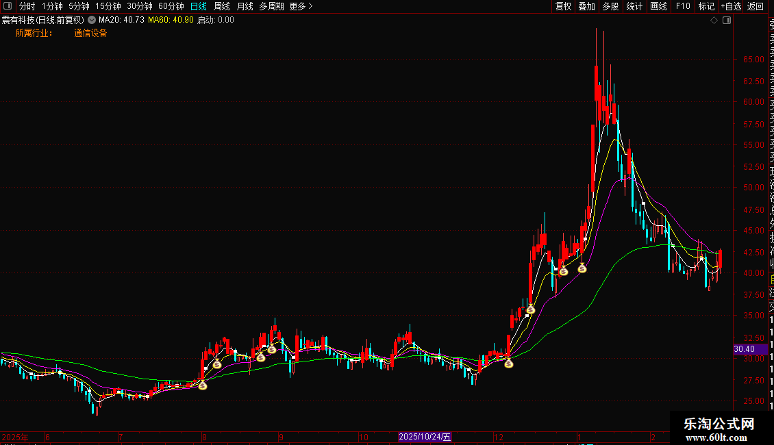The width and height of the screenshot is (774, 445).
Task: Click the 25.00 price axis label
Action: [x=753, y=401]
